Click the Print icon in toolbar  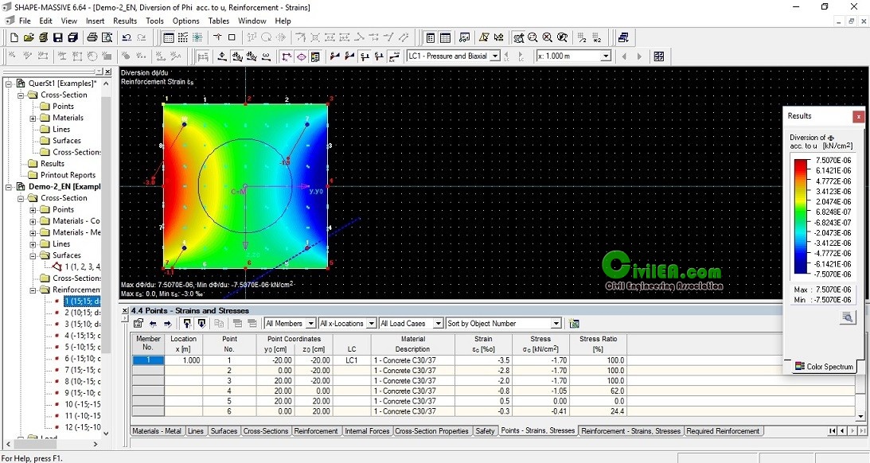(x=92, y=37)
